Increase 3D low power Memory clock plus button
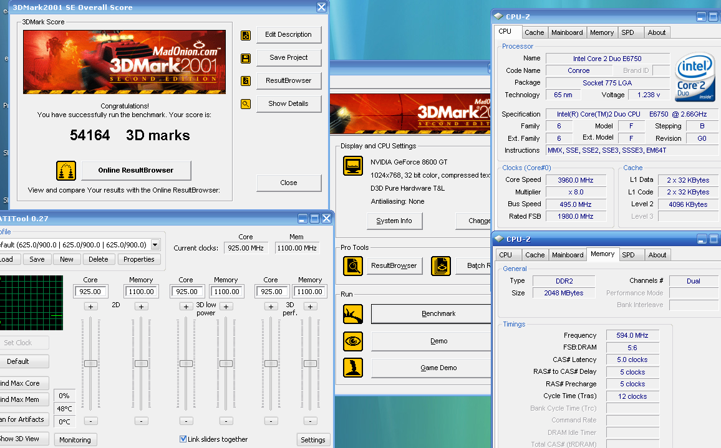Screen dimensions: 721x448 226,307
